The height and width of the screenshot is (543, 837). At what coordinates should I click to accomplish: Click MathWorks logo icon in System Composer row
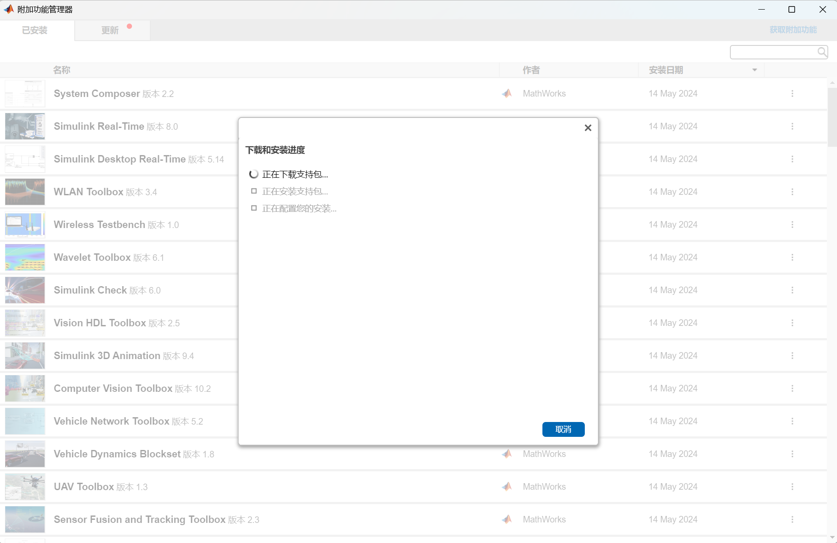coord(507,93)
